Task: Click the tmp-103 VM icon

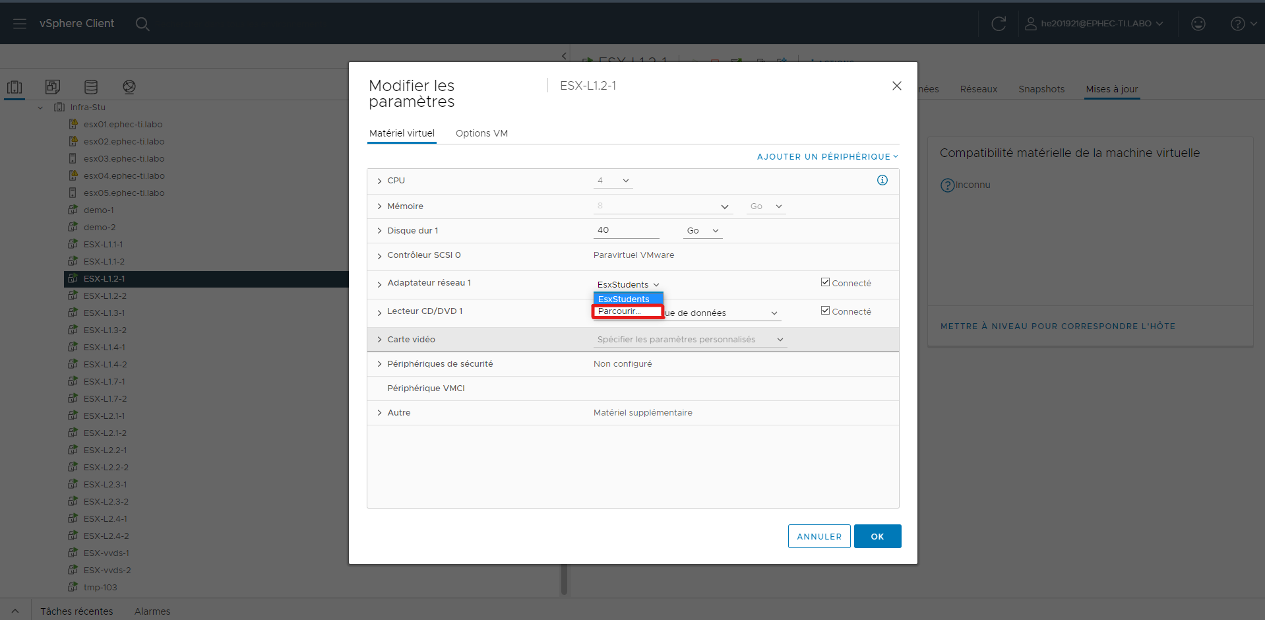Action: 73,587
